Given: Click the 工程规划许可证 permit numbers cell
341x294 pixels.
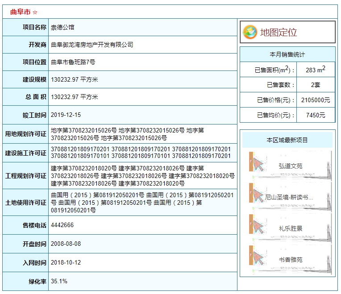Looking at the screenshot, I should tap(143, 176).
